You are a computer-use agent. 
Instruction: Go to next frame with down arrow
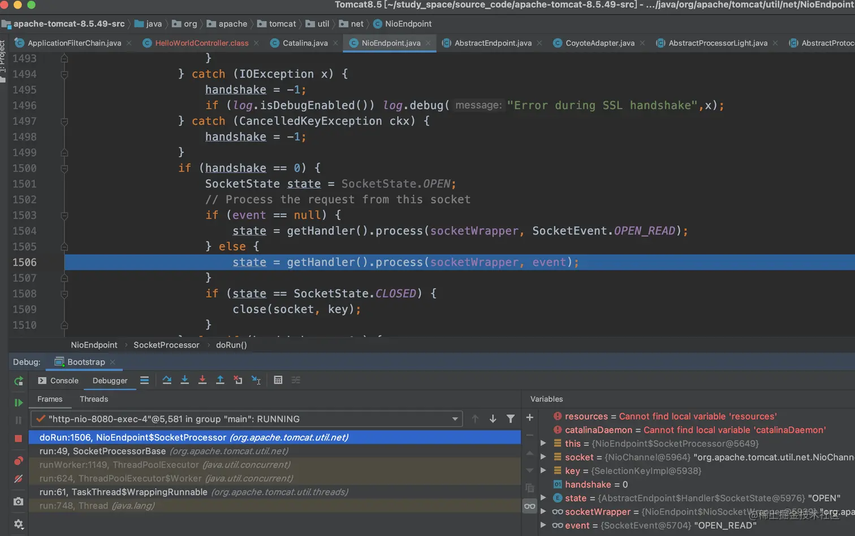click(x=493, y=419)
